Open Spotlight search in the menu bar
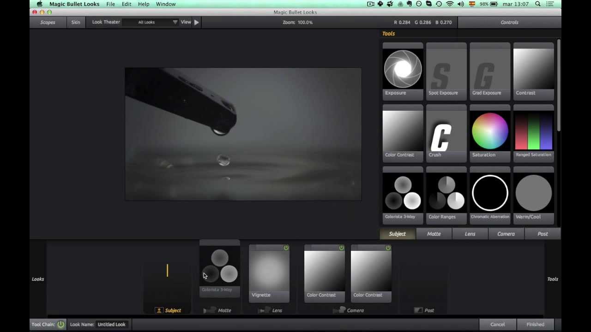The image size is (591, 332). [538, 4]
